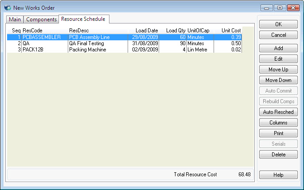Select the PCBASSEMBLER resource row

point(42,37)
